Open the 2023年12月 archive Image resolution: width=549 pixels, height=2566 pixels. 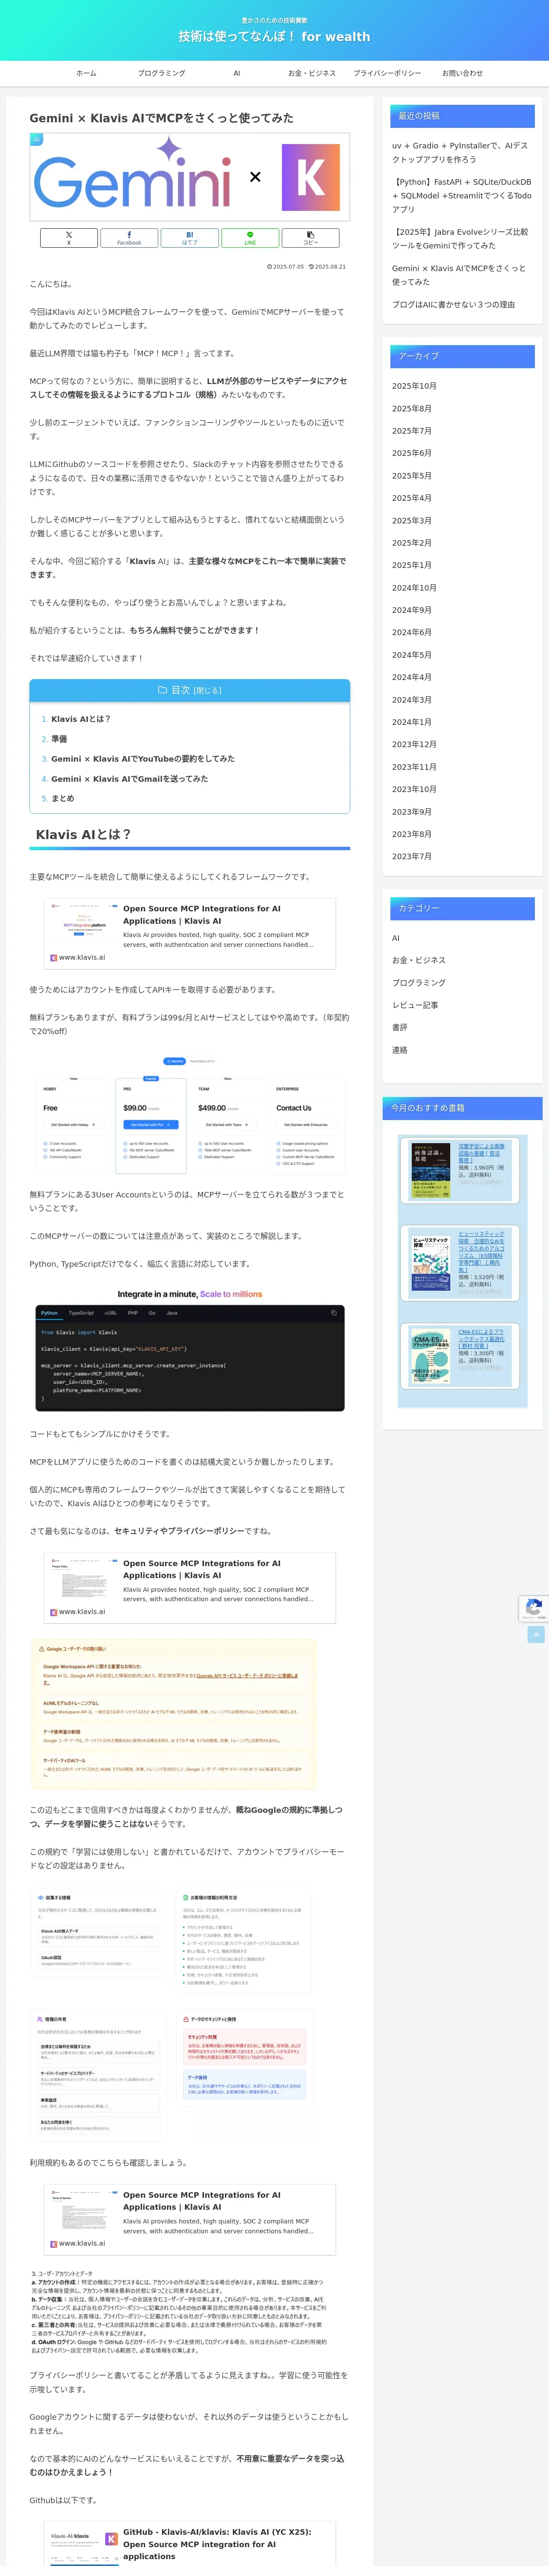(x=413, y=744)
